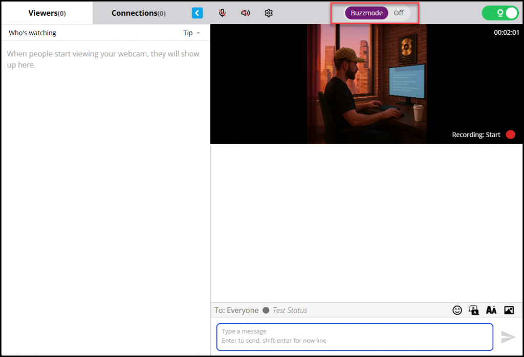
Task: Enable Buzzmode
Action: tap(366, 13)
